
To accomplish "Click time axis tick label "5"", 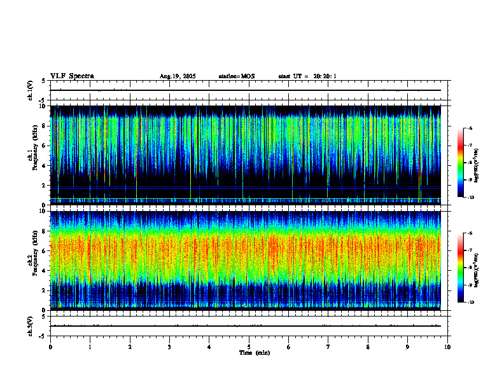I will pyautogui.click(x=249, y=347).
